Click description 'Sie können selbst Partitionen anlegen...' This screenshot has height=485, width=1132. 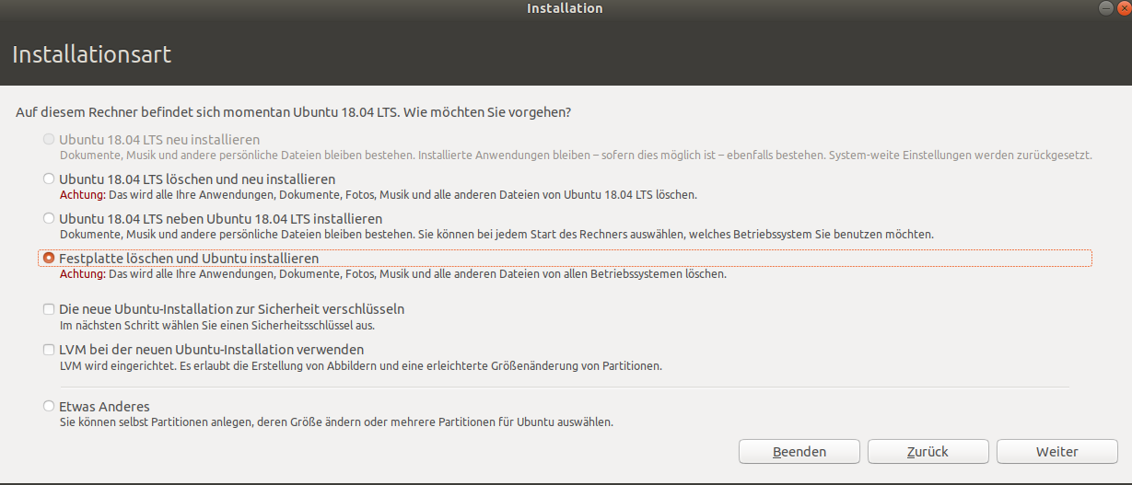336,422
